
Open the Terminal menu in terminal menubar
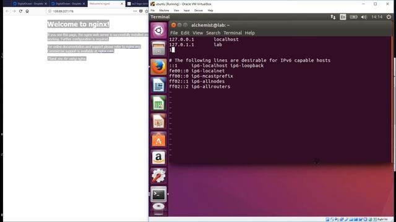pyautogui.click(x=233, y=33)
